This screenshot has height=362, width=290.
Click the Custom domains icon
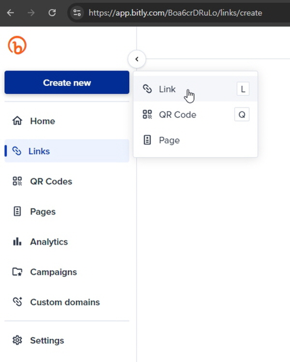pos(17,302)
